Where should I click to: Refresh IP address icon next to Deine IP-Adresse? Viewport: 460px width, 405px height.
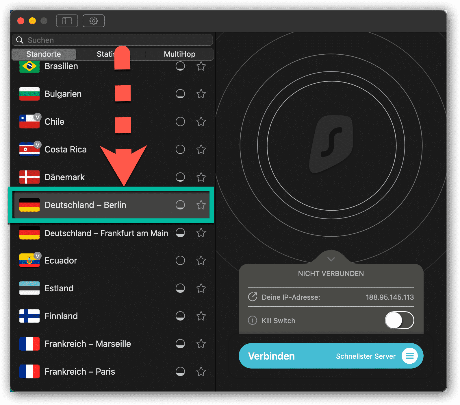pyautogui.click(x=253, y=297)
